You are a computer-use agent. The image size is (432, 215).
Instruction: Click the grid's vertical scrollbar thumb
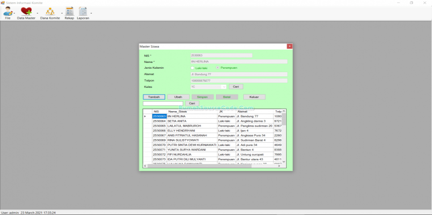(x=284, y=119)
